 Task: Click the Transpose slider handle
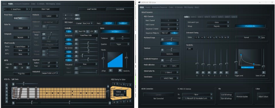[x=123, y=38]
